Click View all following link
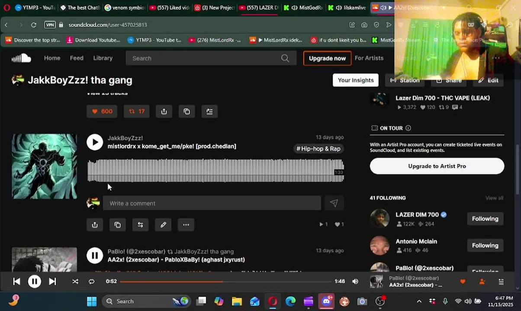Screen dimensions: 521x311 tap(494, 198)
